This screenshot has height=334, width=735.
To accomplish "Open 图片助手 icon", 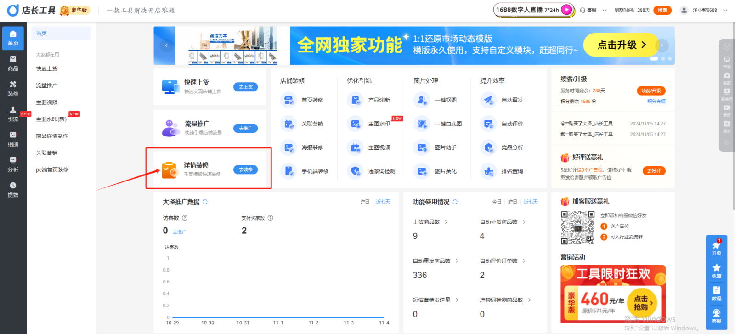I will [422, 147].
